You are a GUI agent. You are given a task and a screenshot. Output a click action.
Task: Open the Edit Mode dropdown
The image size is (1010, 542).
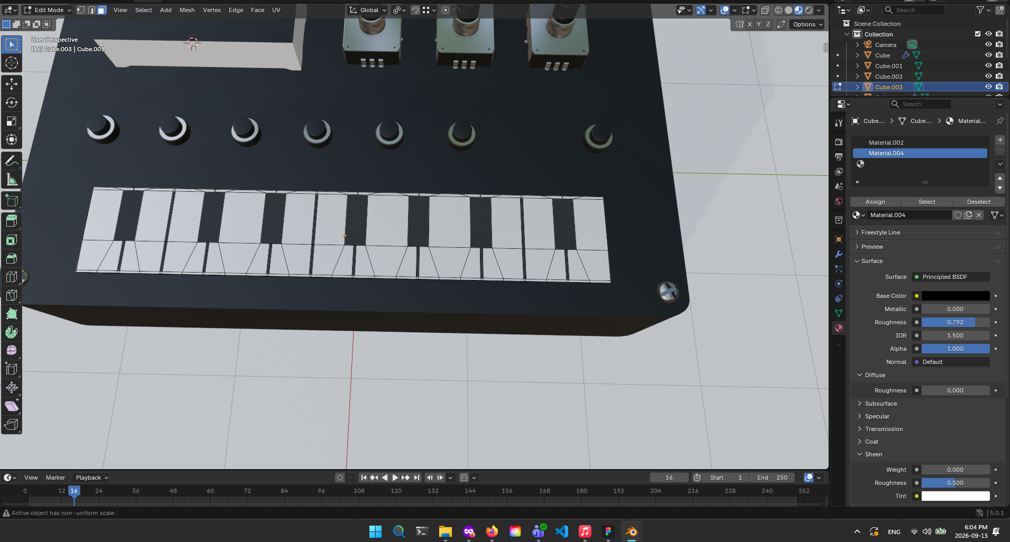click(x=47, y=10)
